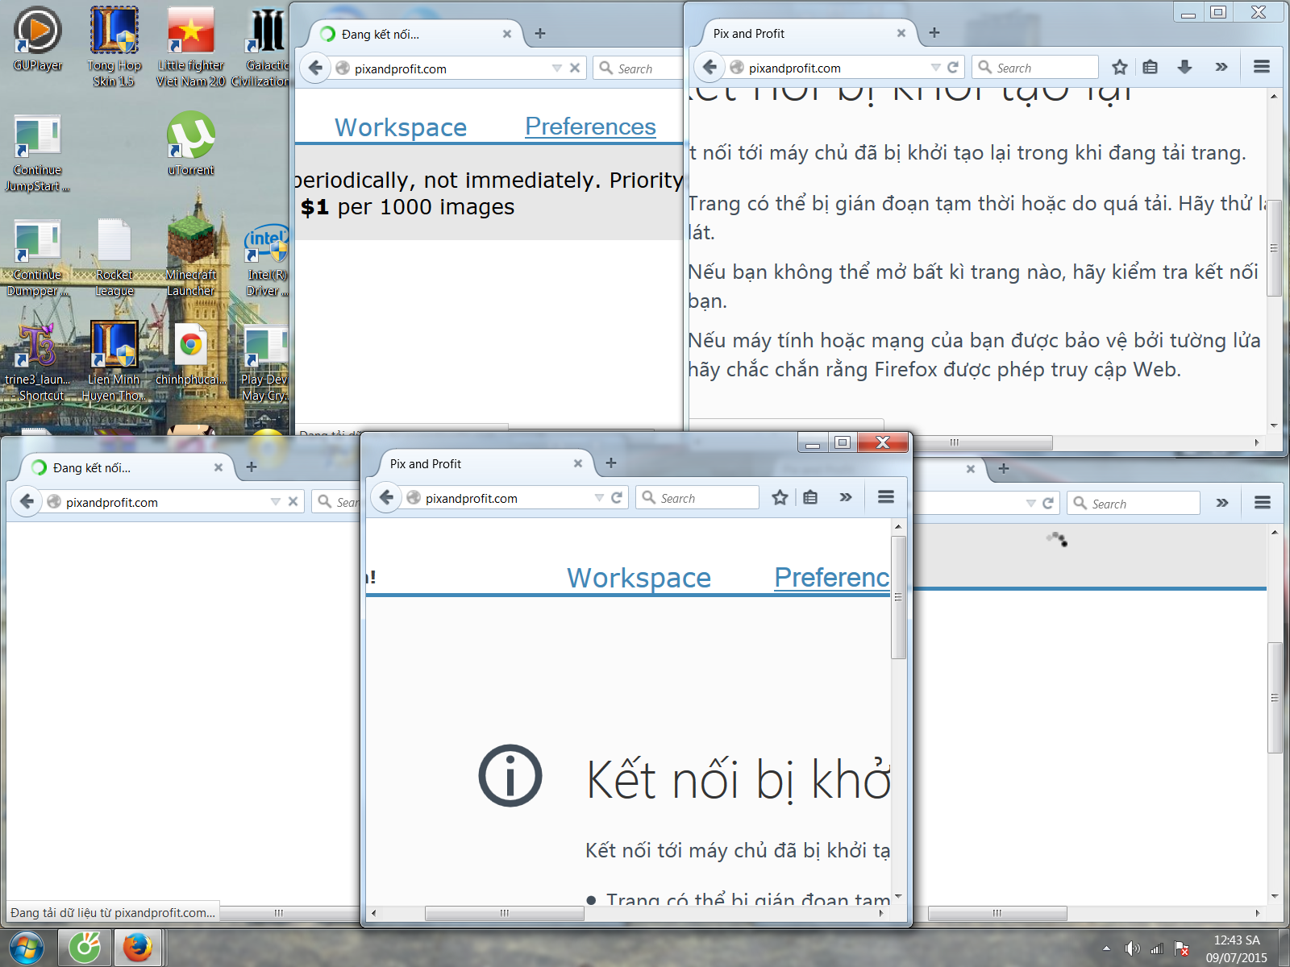Open URL history dropdown in the bottom-left window

pyautogui.click(x=276, y=501)
